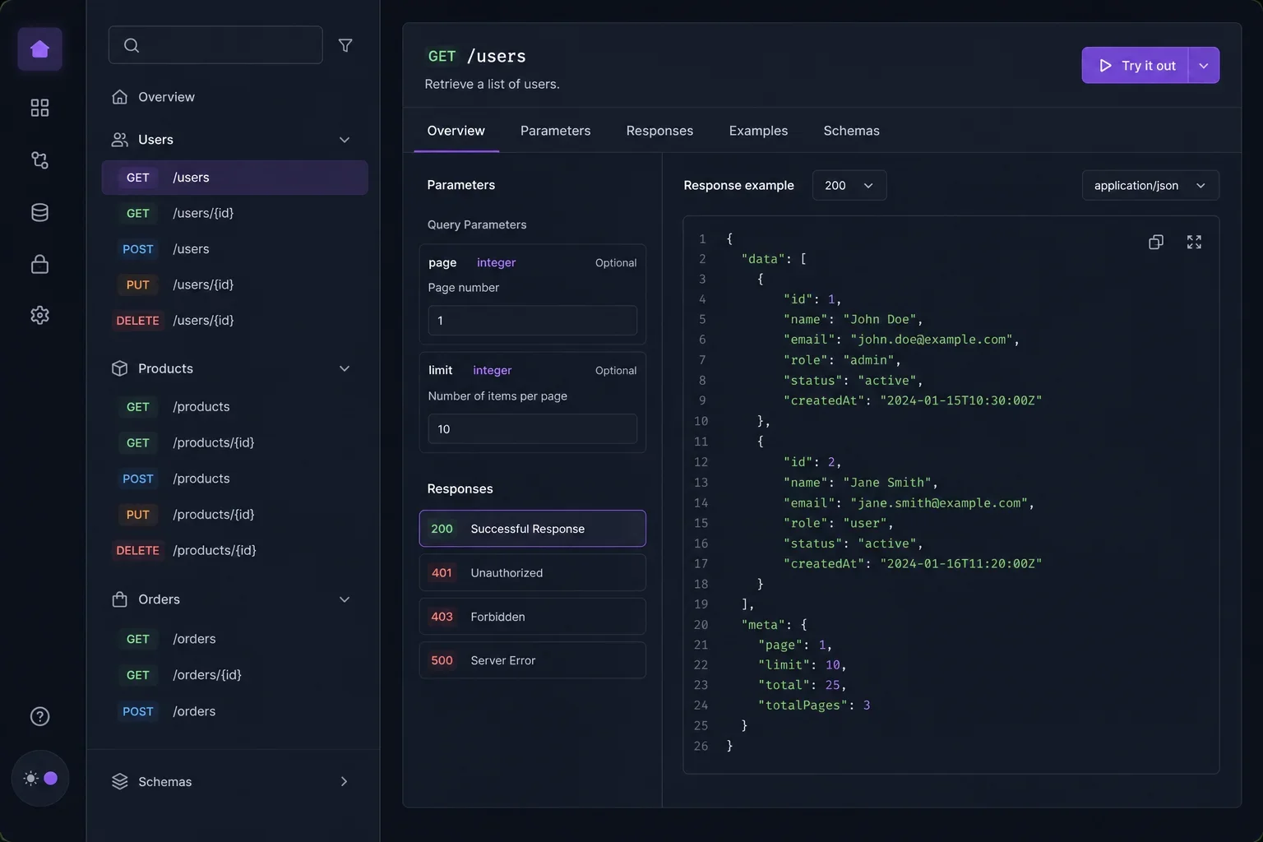
Task: Open the 200 status code dropdown
Action: (x=849, y=185)
